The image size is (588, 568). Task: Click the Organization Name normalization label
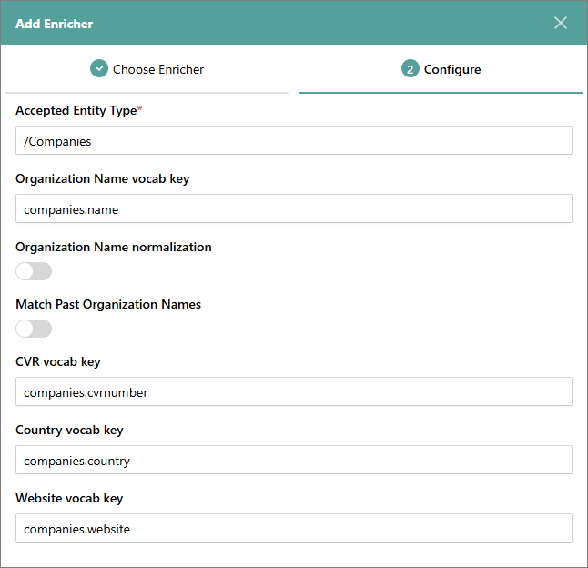[113, 247]
